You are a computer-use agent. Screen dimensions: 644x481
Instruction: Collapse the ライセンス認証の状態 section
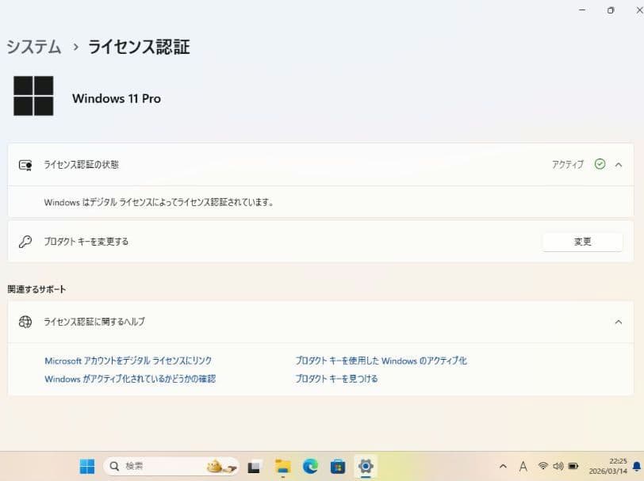click(619, 165)
